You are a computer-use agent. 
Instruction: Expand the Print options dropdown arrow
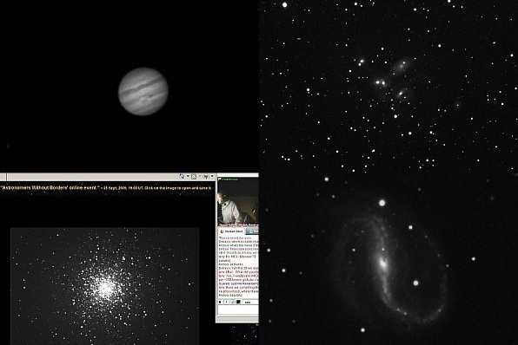212,176
